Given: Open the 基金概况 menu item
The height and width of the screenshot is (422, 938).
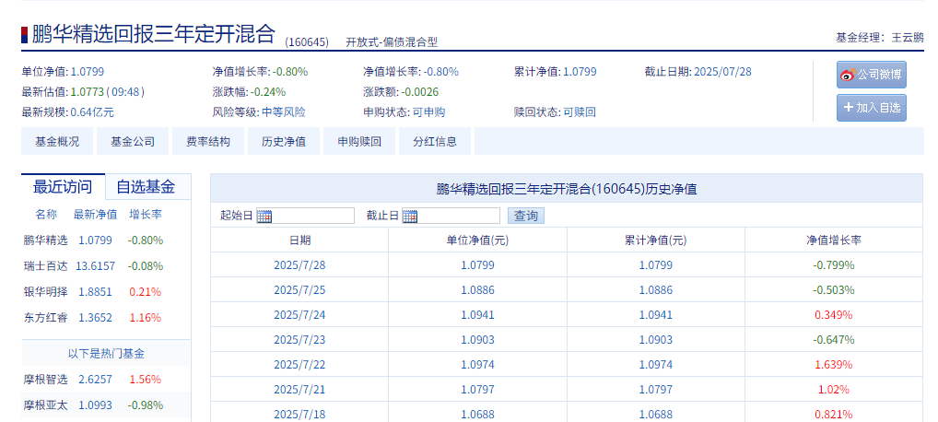Looking at the screenshot, I should tap(57, 142).
